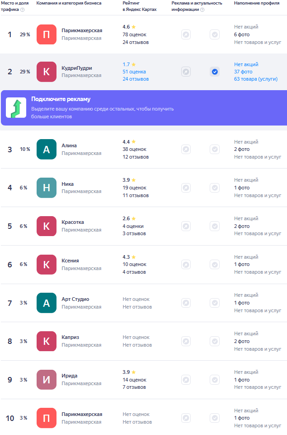Viewport: 287px width, 435px height.
Task: Click the advertising status icon for КудриПудри
Action: (186, 72)
